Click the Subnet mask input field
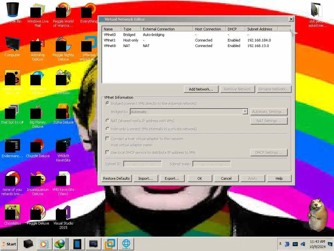334x251 pixels. (x=211, y=164)
